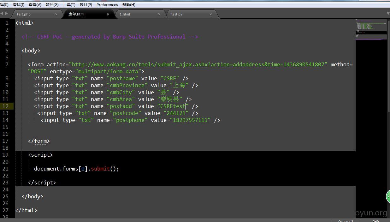Viewport: 390px width, 222px height.
Task: Close the 1.html tab
Action: [159, 14]
